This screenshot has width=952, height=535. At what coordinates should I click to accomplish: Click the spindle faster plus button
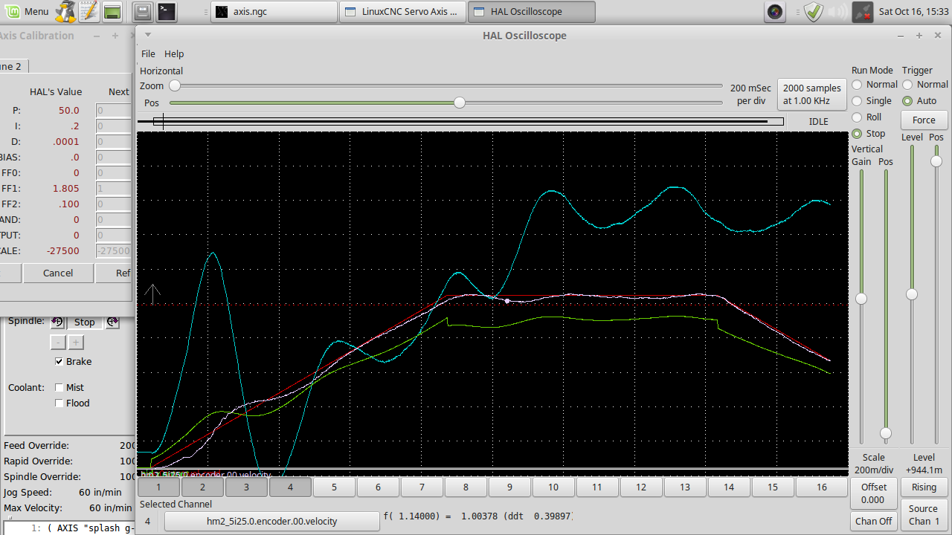pyautogui.click(x=76, y=343)
